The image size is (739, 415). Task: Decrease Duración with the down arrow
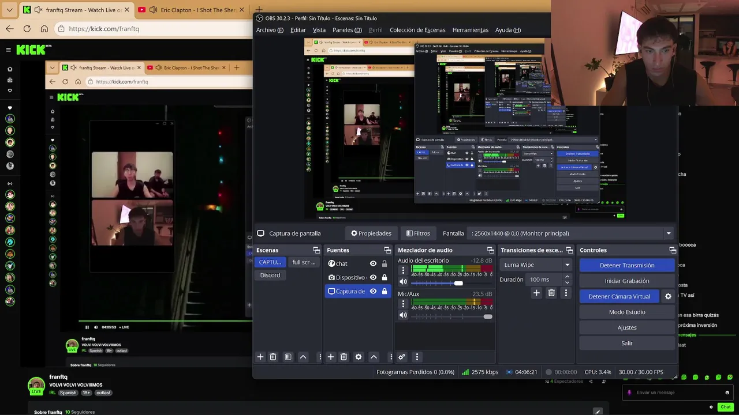coord(567,282)
